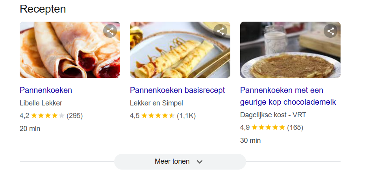The width and height of the screenshot is (376, 181).
Task: Click the Libelle Lekker source name
Action: [41, 103]
